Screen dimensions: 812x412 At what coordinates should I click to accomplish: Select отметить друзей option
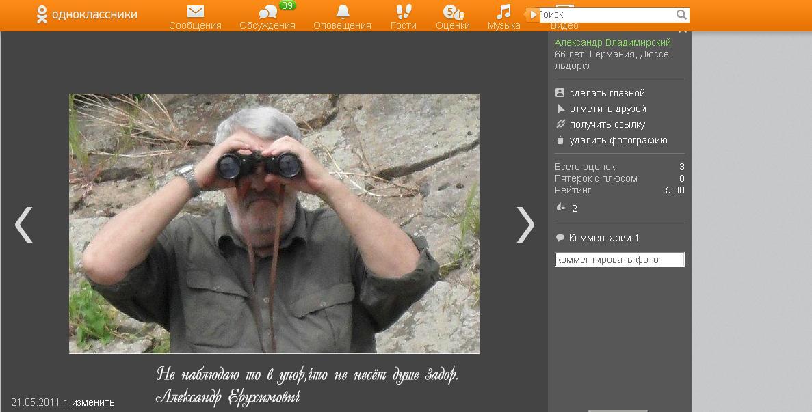pyautogui.click(x=607, y=109)
